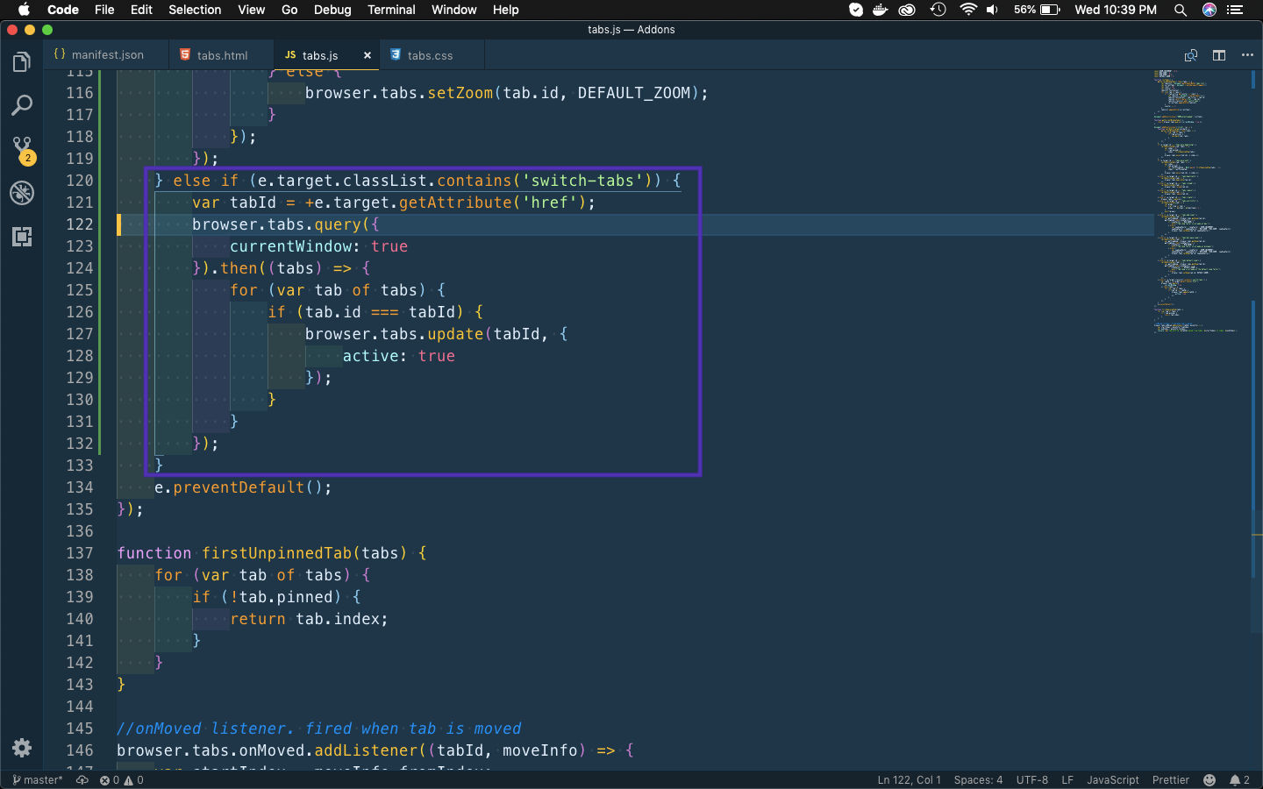Open the File menu

[104, 10]
